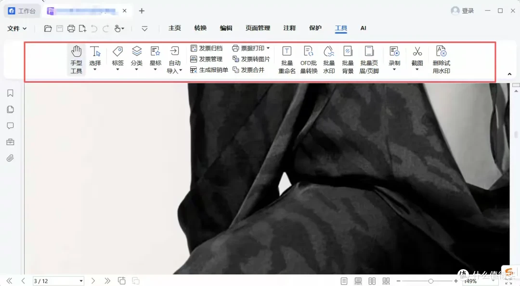The width and height of the screenshot is (520, 286).
Task: Open the Comments sidebar panel
Action: point(10,126)
